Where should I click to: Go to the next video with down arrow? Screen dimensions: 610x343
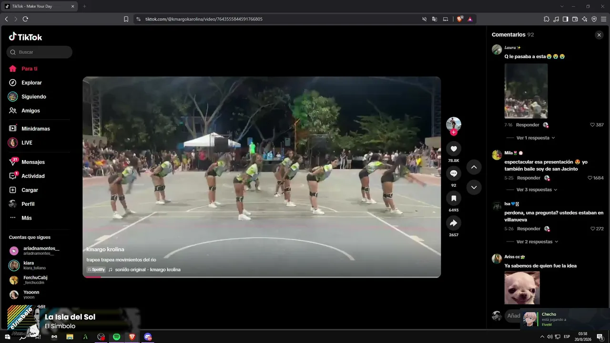pyautogui.click(x=474, y=187)
